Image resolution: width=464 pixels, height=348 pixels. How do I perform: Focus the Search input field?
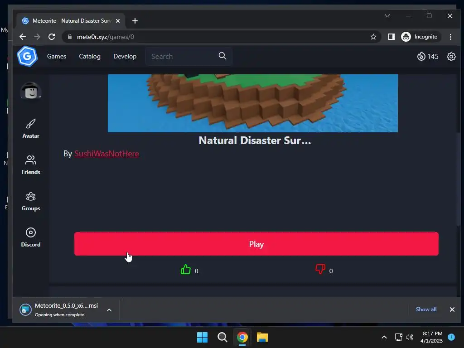[189, 56]
